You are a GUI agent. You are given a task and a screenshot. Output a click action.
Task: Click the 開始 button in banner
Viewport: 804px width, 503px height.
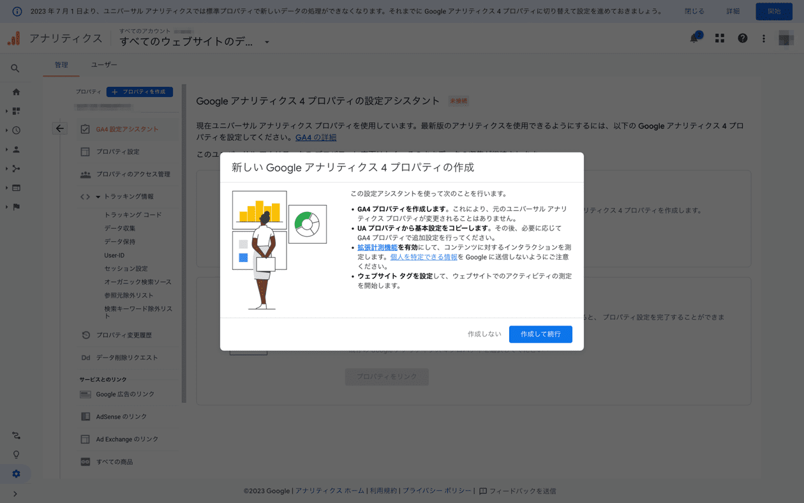click(774, 11)
